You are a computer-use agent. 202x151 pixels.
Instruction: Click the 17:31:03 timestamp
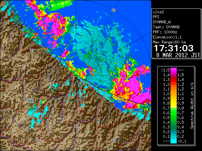pos(174,48)
